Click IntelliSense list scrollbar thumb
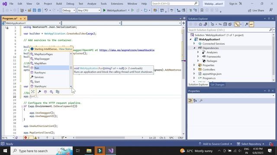This screenshot has height=155, width=277. point(71,68)
